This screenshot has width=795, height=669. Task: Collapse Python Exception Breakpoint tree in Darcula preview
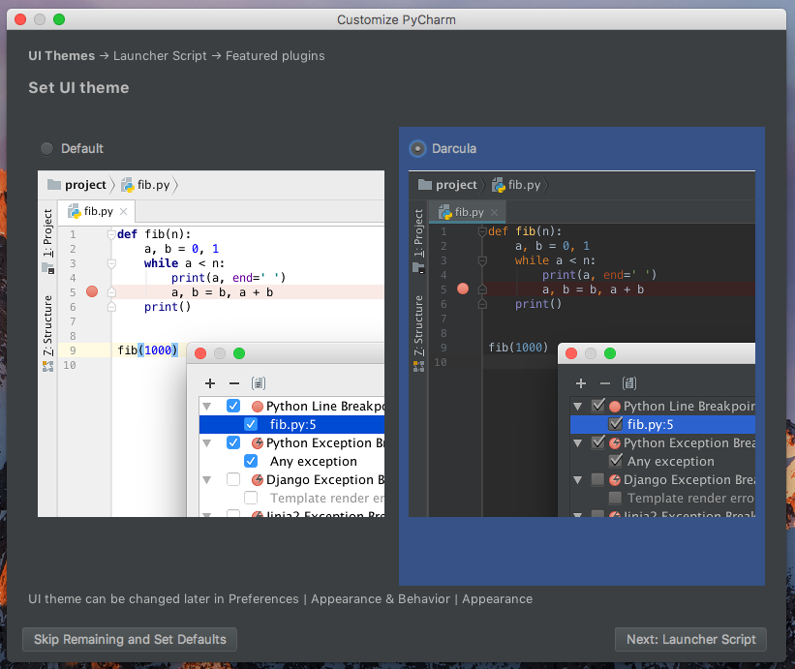[579, 443]
